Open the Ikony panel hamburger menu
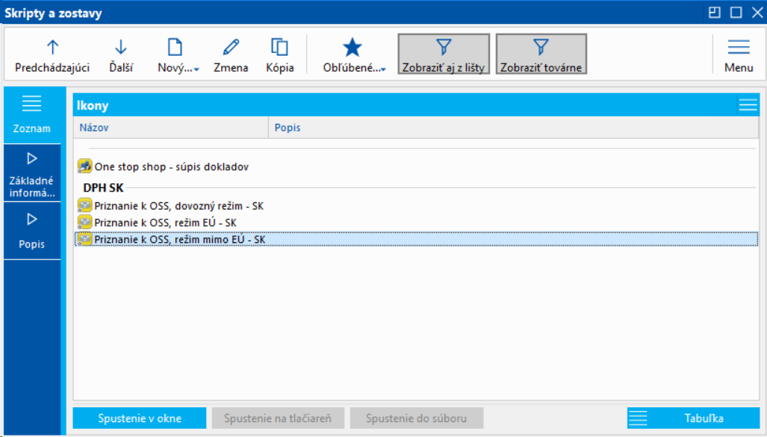 point(748,105)
